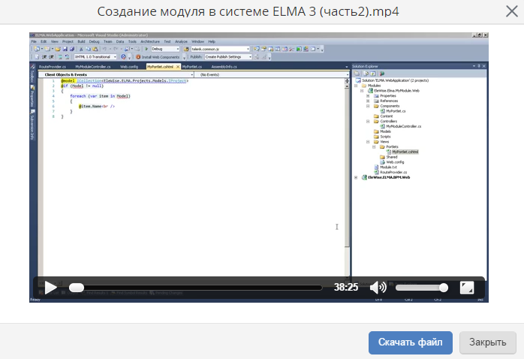The width and height of the screenshot is (524, 359).
Task: Click the video title text
Action: pyautogui.click(x=259, y=12)
